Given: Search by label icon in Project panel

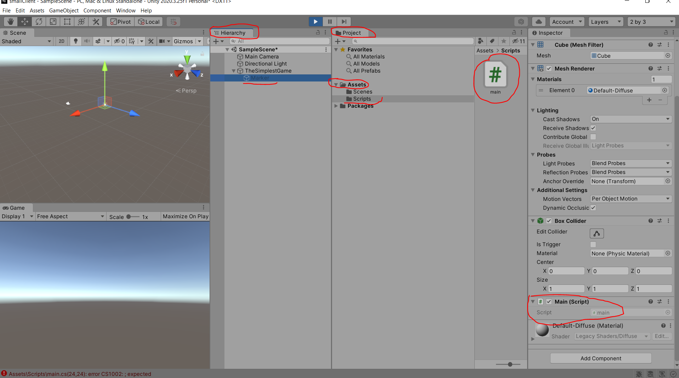Looking at the screenshot, I should (x=492, y=41).
